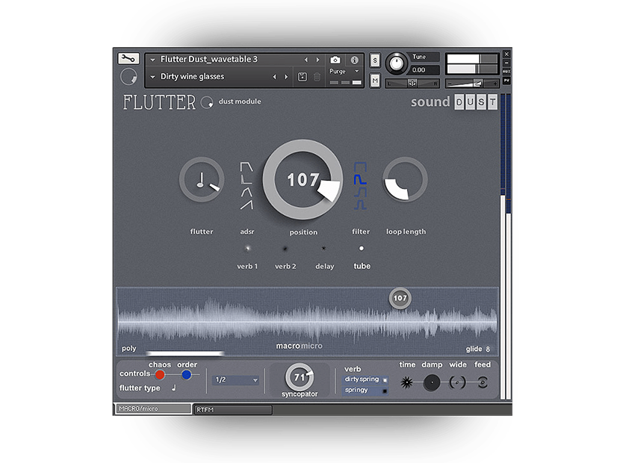Viewport: 620px width, 463px height.
Task: Enable the dirty spring reverb checkbox
Action: 385,380
